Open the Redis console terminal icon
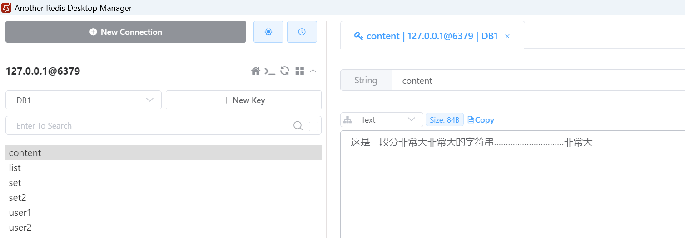 [x=270, y=71]
